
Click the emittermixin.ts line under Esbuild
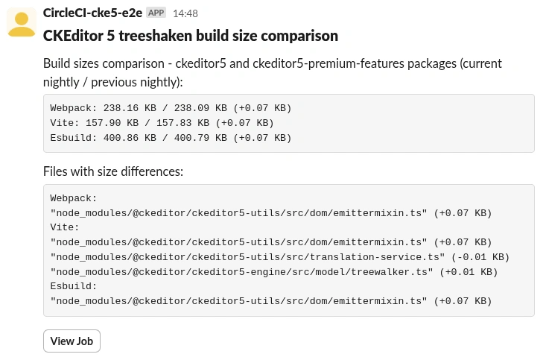[x=270, y=301]
